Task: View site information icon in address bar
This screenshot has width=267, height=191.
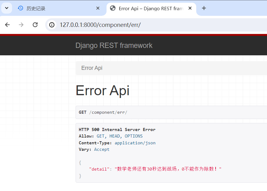Action: pyautogui.click(x=52, y=25)
